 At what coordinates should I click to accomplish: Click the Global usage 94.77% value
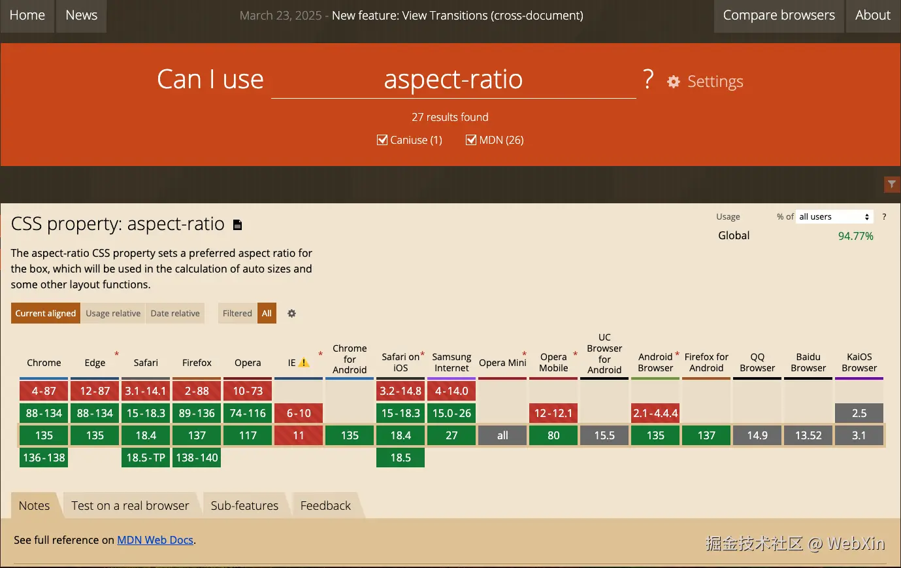(x=855, y=236)
